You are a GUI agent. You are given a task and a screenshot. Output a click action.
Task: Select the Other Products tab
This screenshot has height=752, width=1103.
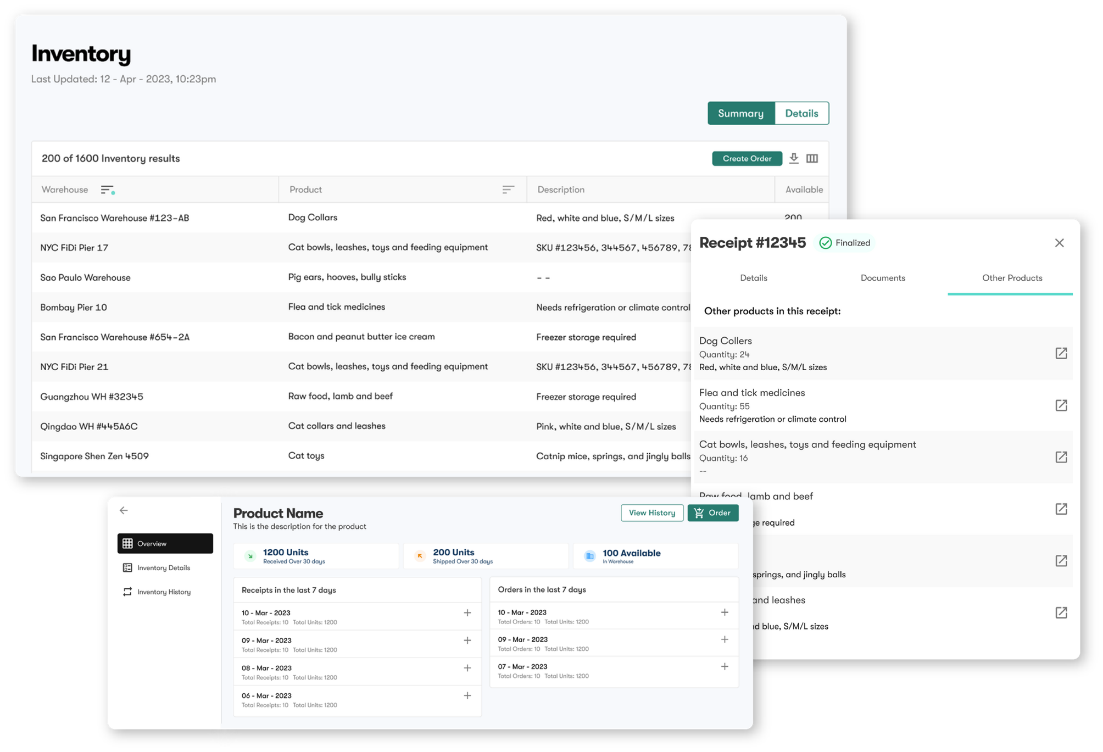pos(1012,278)
